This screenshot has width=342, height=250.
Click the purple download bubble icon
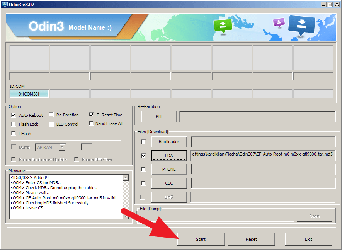[279, 22]
